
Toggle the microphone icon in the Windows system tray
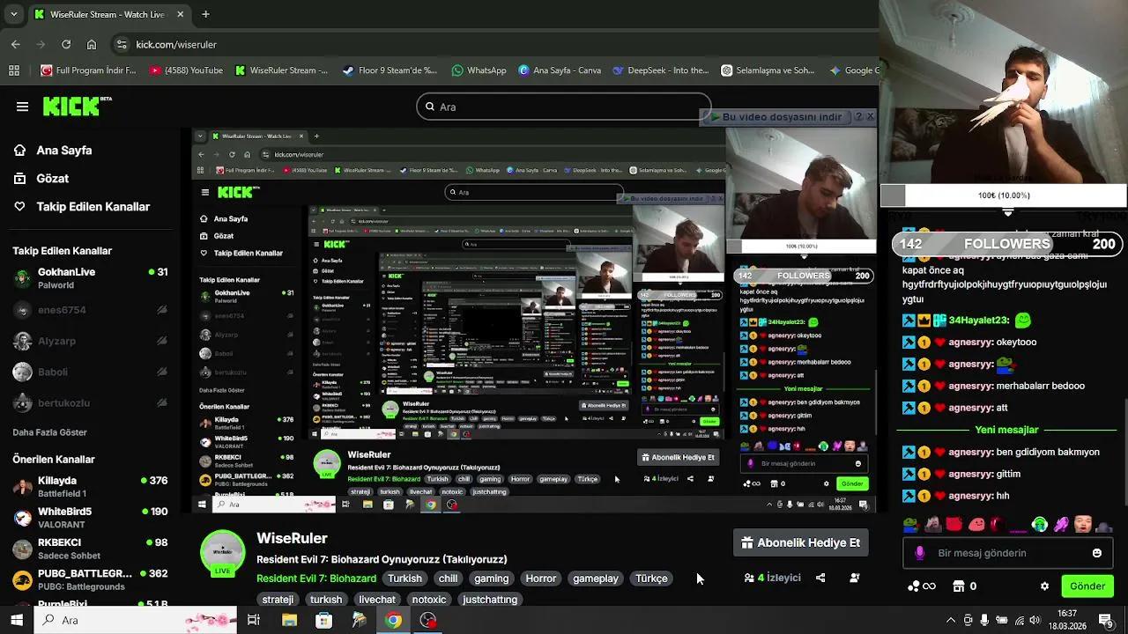tap(984, 621)
